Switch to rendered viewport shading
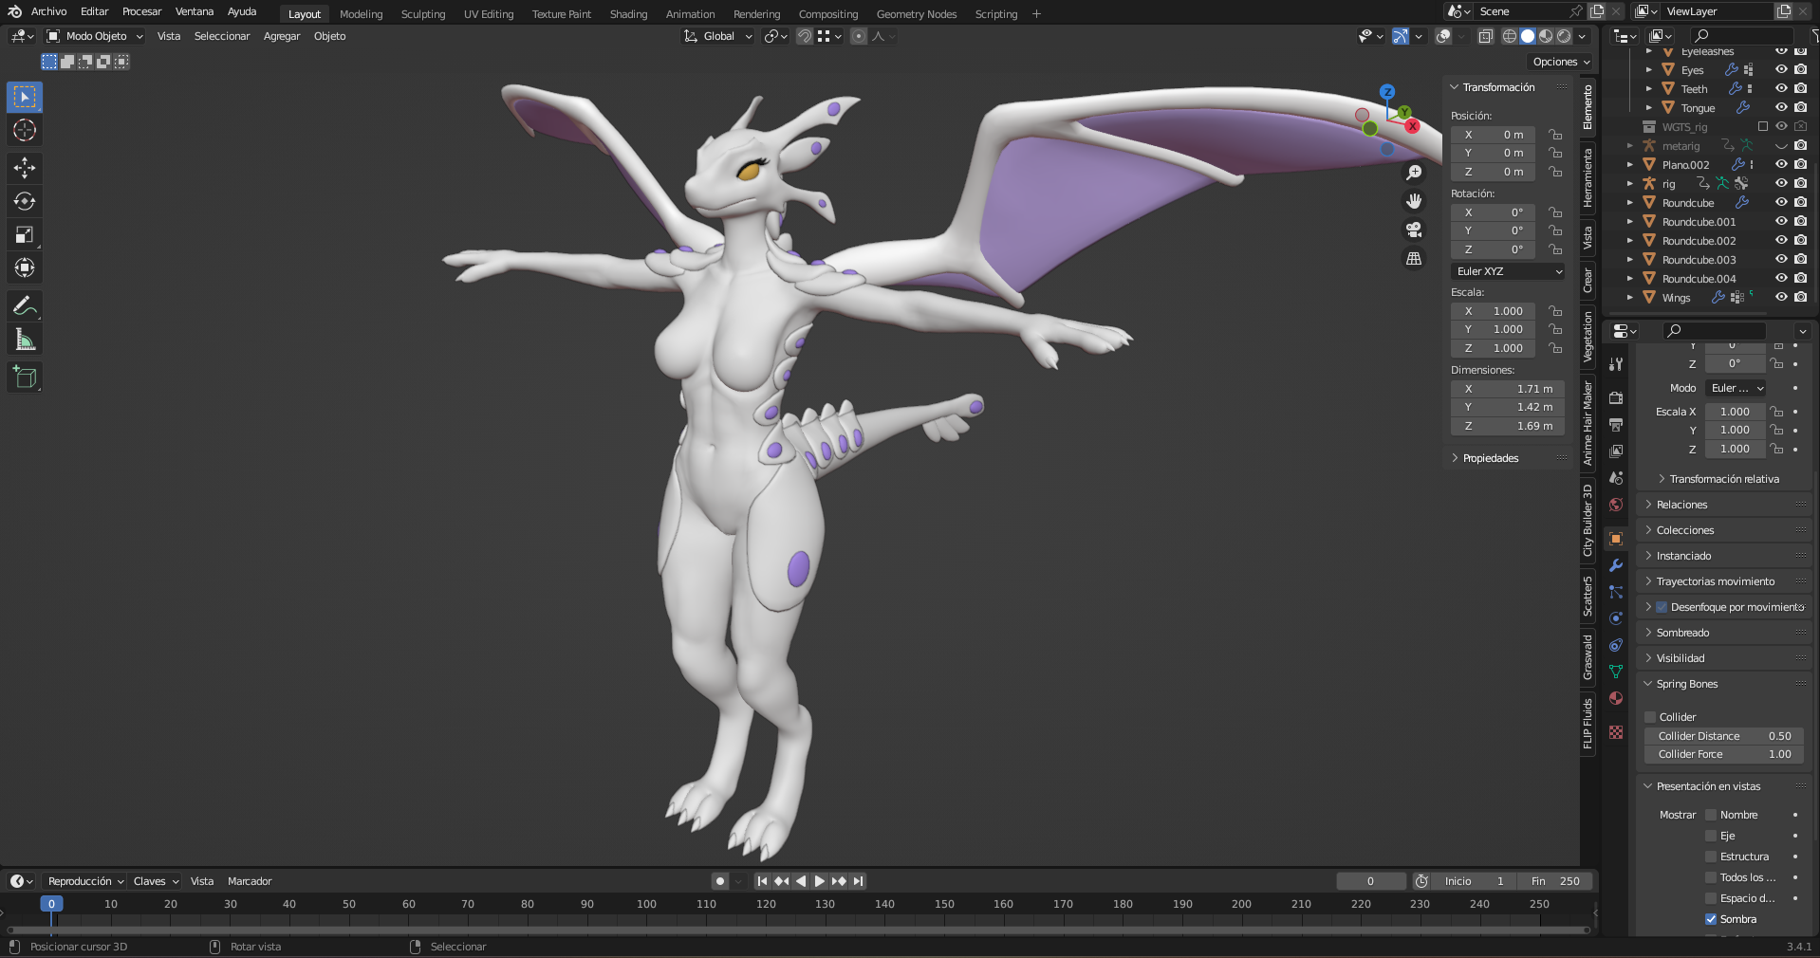Image resolution: width=1820 pixels, height=958 pixels. pyautogui.click(x=1564, y=36)
